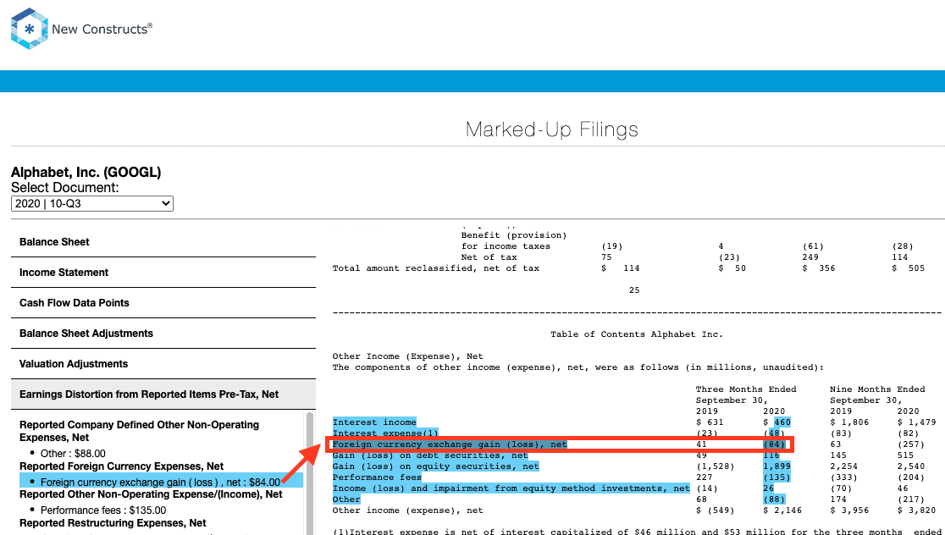
Task: Click the highlighted value '(88)'
Action: point(774,499)
